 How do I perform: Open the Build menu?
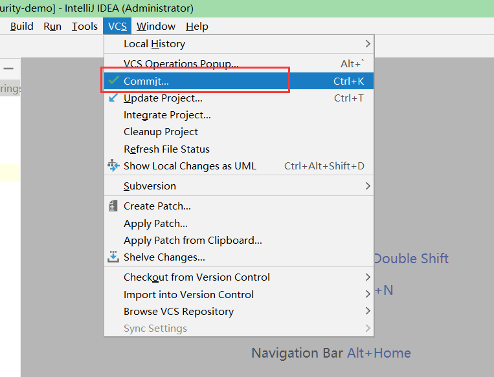coord(22,26)
